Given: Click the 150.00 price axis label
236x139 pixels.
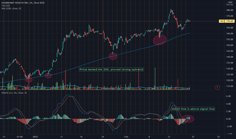Looking at the screenshot, I should 230,45.
